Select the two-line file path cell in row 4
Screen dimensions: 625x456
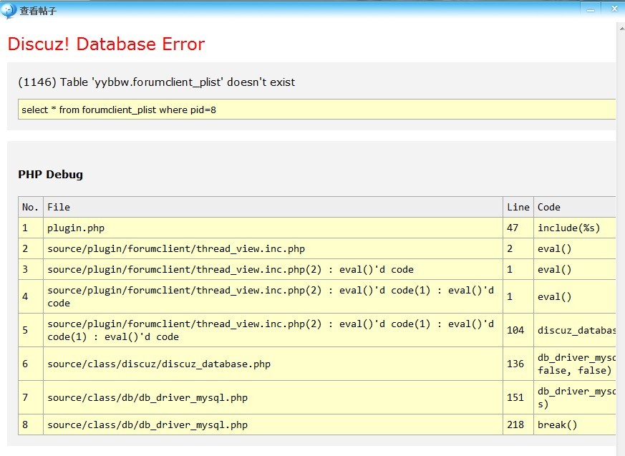click(273, 296)
